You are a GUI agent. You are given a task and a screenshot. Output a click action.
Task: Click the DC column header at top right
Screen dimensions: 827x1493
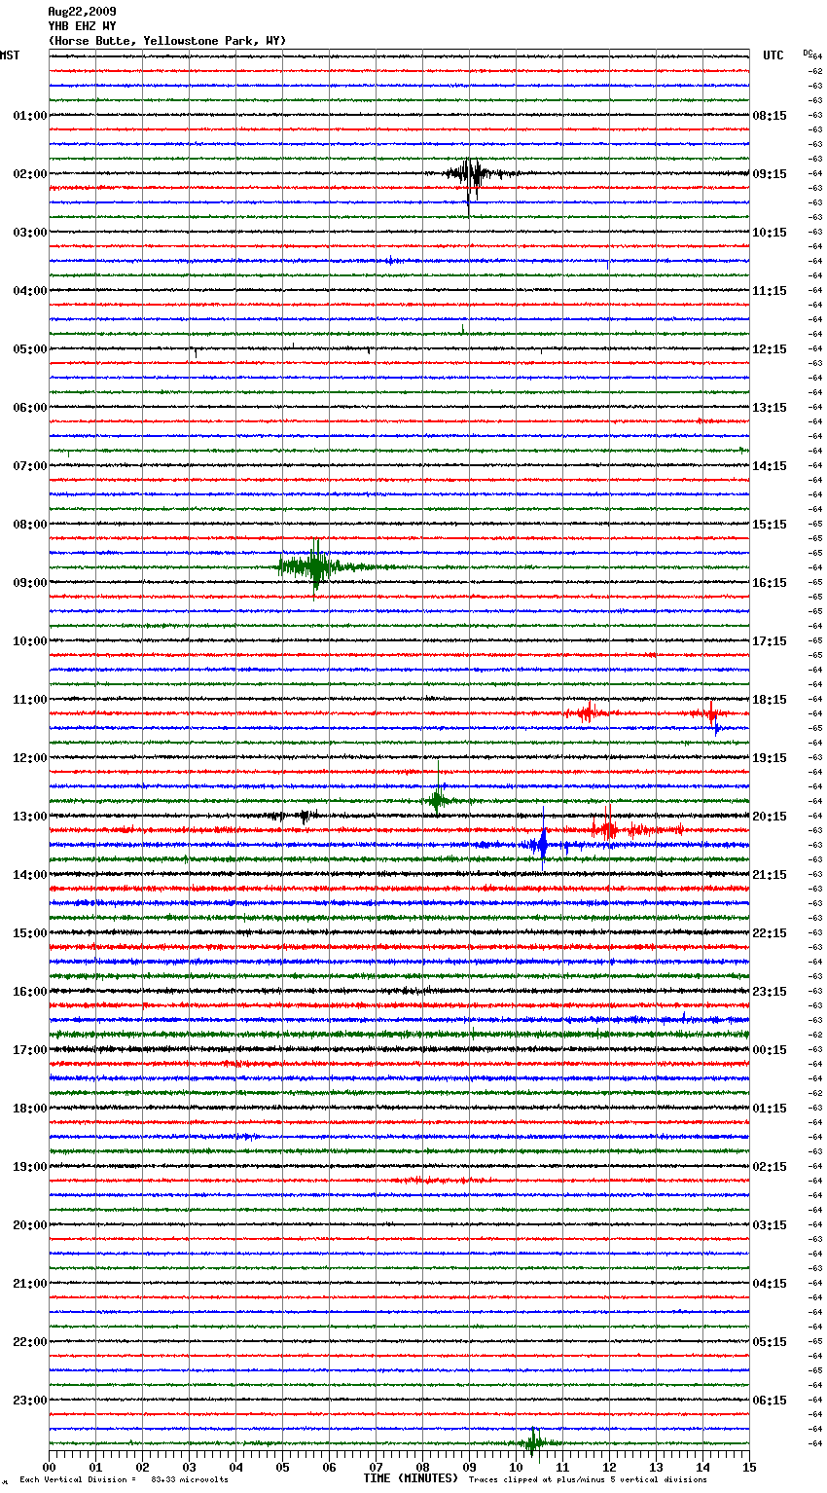[808, 53]
